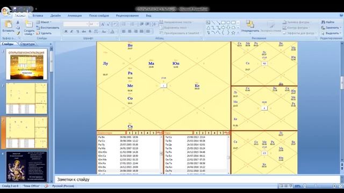Open the font size combo box
This screenshot has width=344, height=193.
point(94,24)
